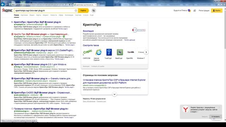Viewport: 226px width, 127px height.
Task: Click Сообщить об ошибке in card footer
Action: click(x=97, y=66)
